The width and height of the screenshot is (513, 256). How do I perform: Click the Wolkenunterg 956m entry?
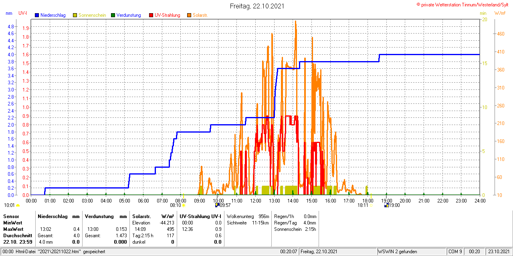coord(248,216)
